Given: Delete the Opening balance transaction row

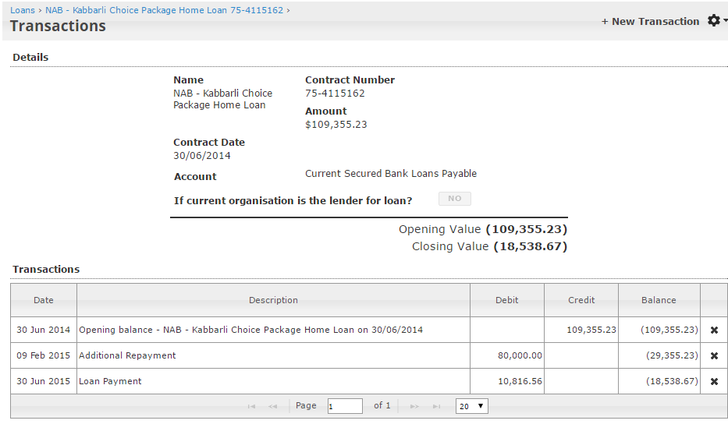Looking at the screenshot, I should pyautogui.click(x=714, y=330).
